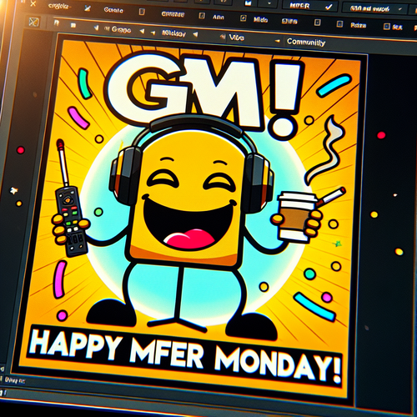Click the status text at the window's bottom-left
417x417 pixels.
pos(14,380)
